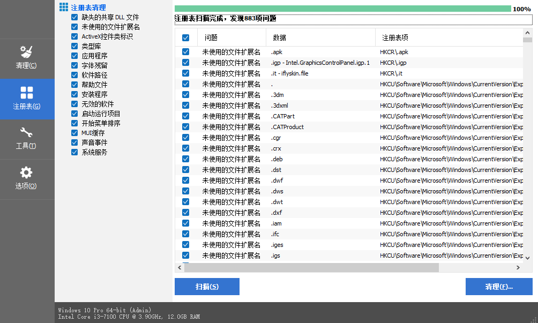Sort by the 数据 column header
The image size is (538, 323).
(x=279, y=38)
